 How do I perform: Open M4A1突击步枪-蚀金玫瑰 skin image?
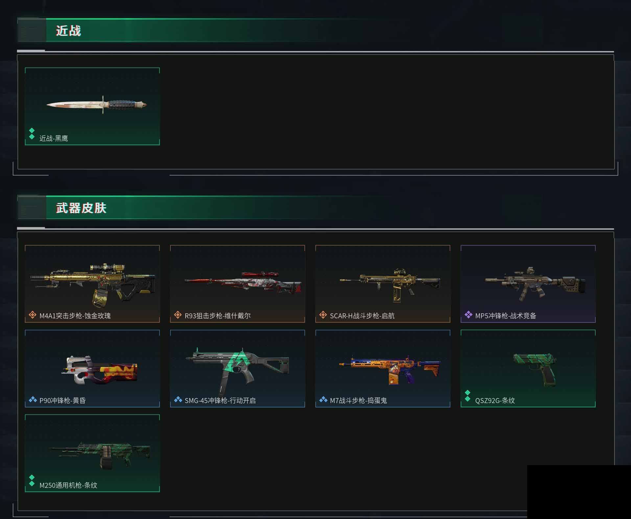92,285
